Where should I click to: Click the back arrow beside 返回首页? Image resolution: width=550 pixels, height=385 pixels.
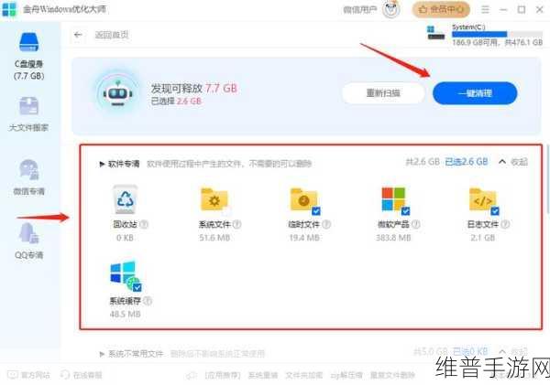(78, 35)
